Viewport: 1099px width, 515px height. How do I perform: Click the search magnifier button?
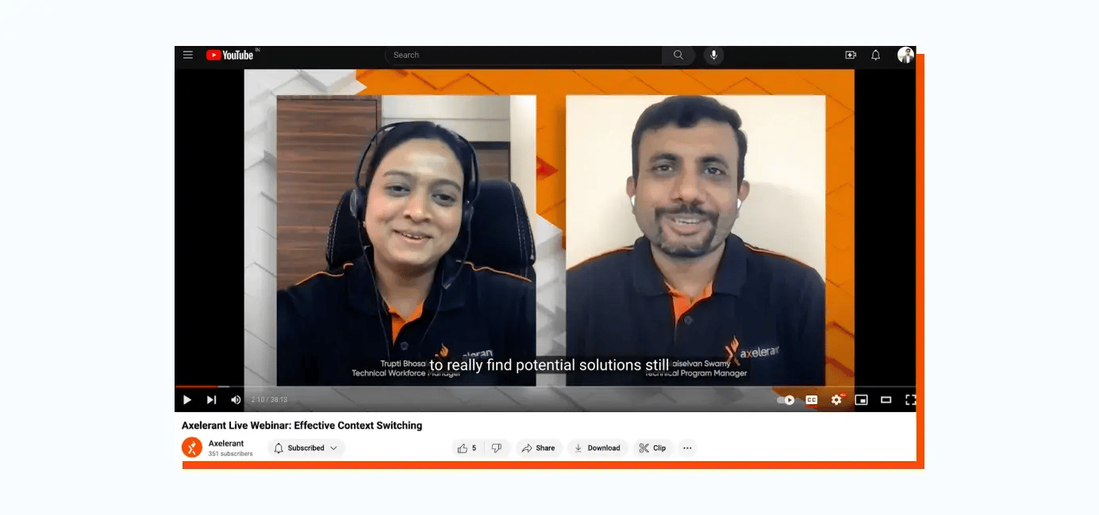(678, 55)
